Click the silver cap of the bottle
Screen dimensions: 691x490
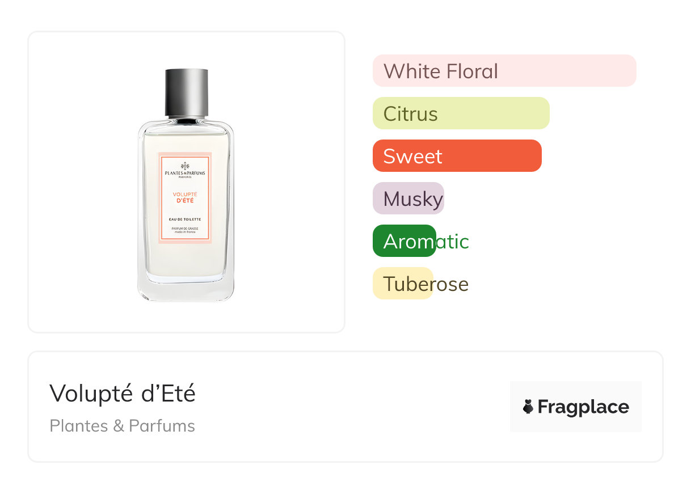tap(186, 92)
